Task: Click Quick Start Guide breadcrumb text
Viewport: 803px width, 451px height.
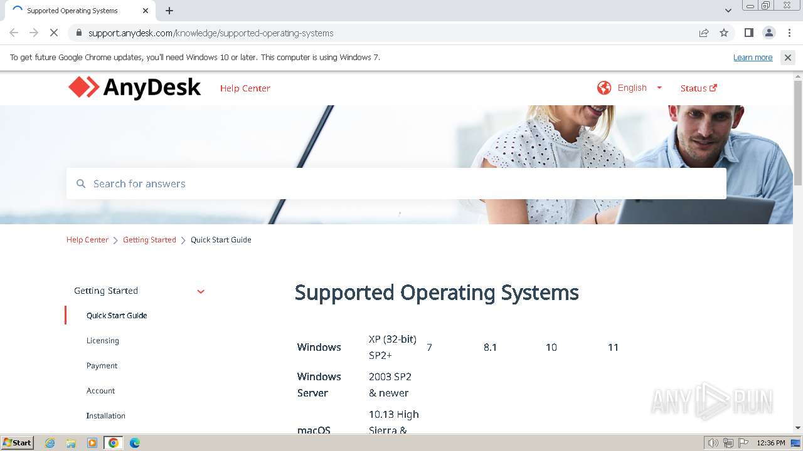Action: (221, 240)
